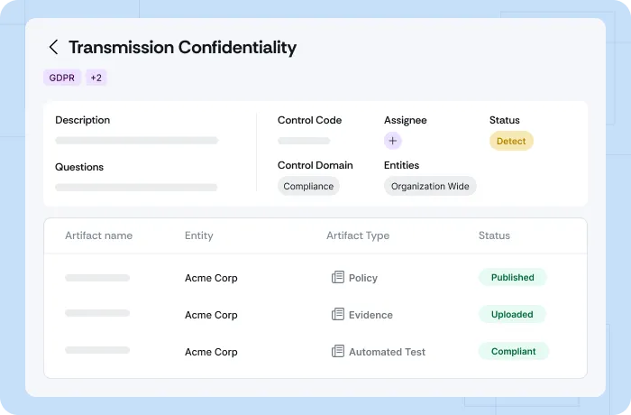Image resolution: width=631 pixels, height=415 pixels.
Task: Click the Policy document icon
Action: [x=338, y=278]
